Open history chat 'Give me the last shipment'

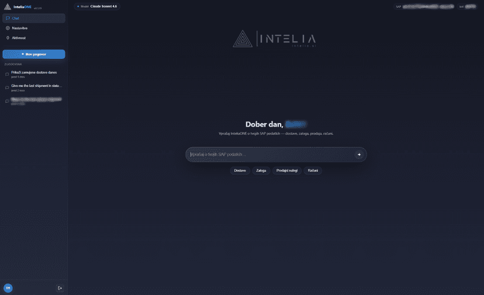[x=34, y=88]
